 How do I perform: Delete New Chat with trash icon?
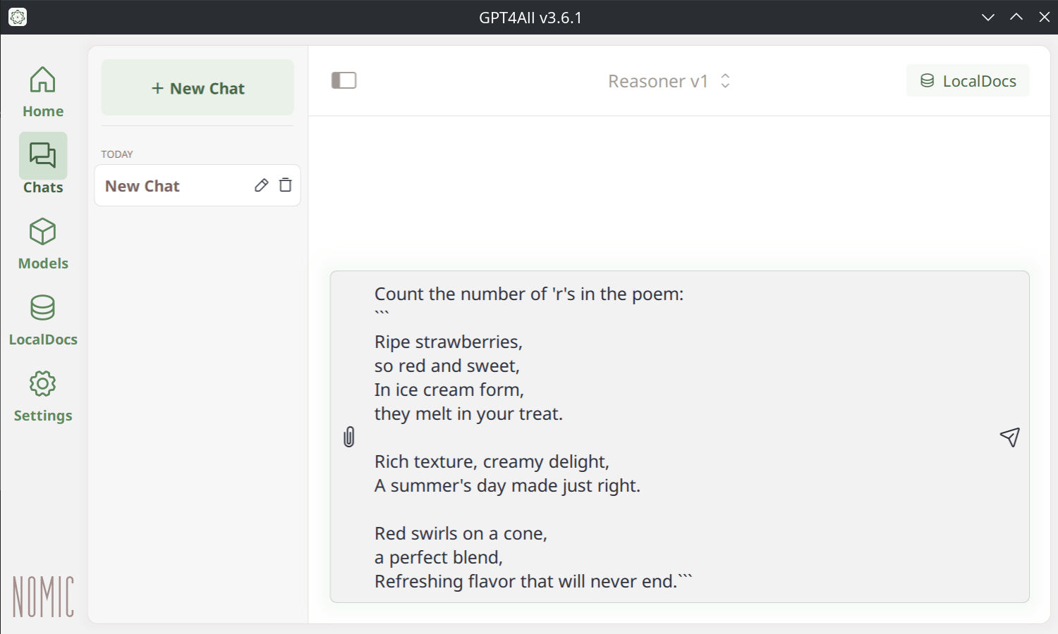[286, 185]
